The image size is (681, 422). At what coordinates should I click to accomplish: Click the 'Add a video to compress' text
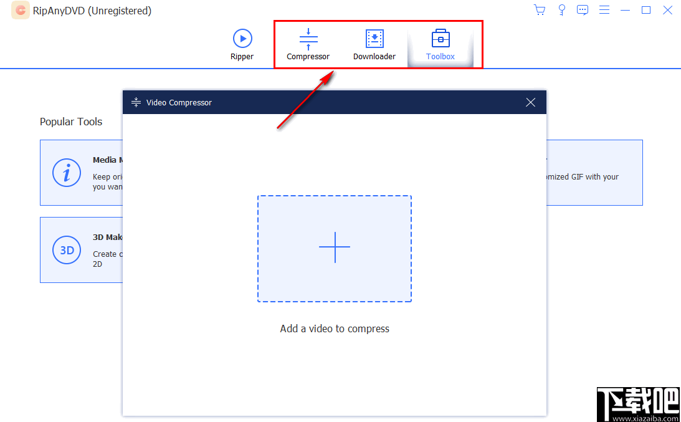335,328
